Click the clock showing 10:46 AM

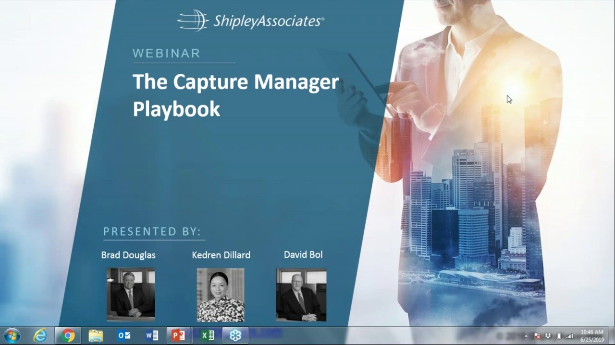coord(592,336)
